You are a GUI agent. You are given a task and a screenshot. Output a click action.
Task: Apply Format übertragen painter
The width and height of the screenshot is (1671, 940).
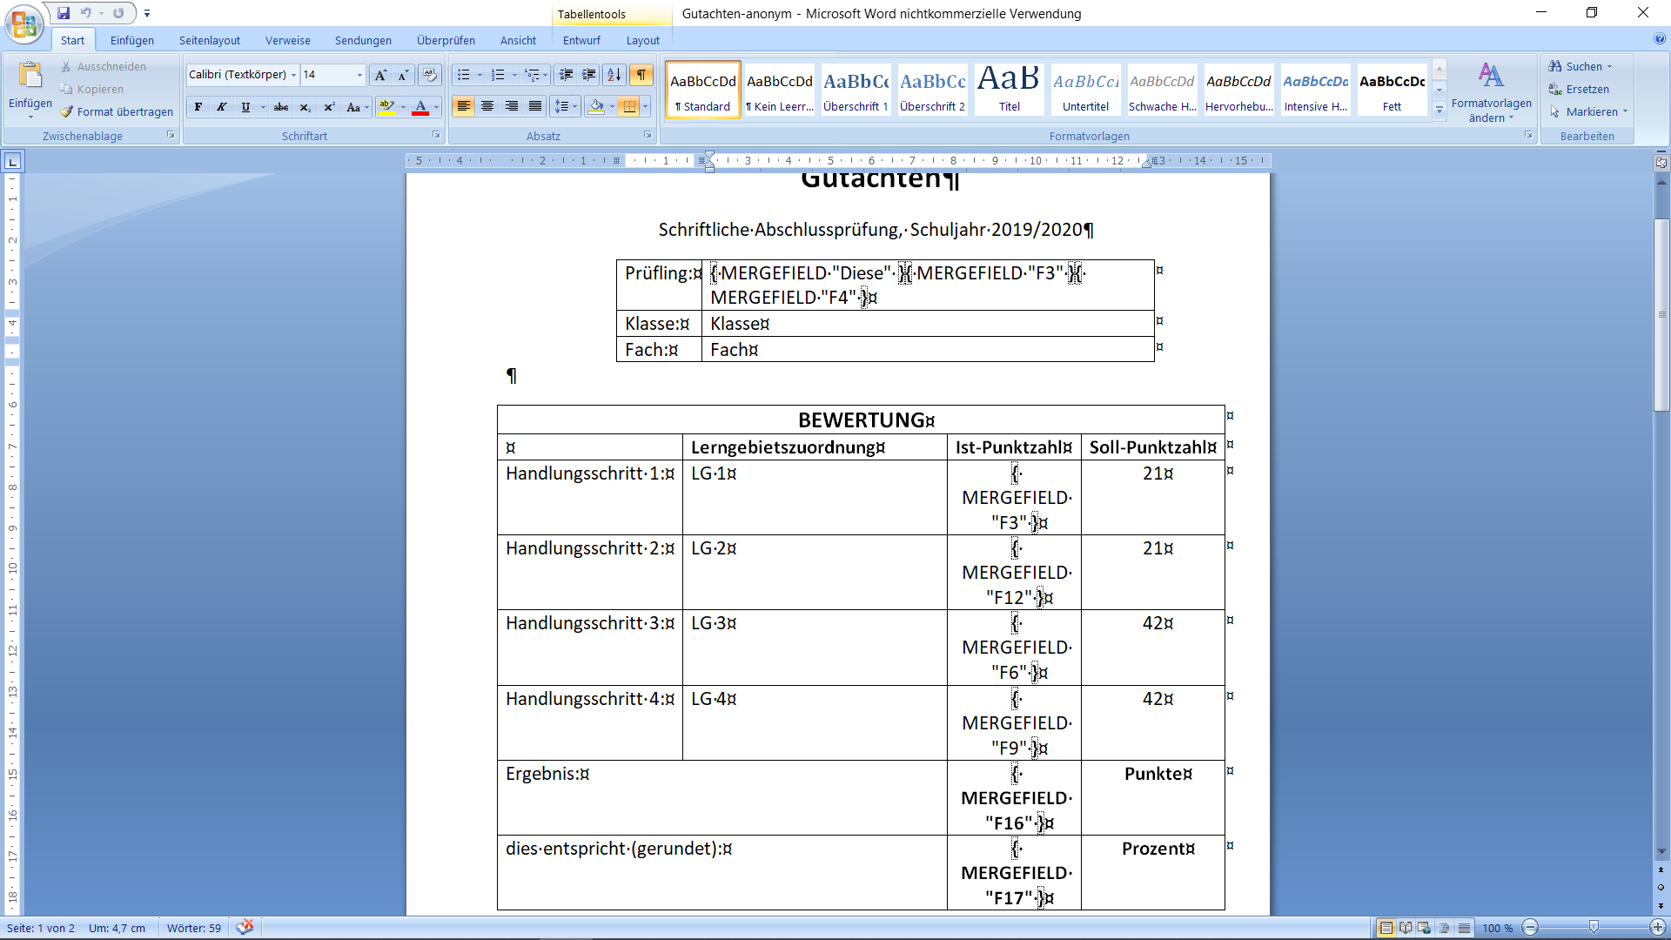click(117, 111)
